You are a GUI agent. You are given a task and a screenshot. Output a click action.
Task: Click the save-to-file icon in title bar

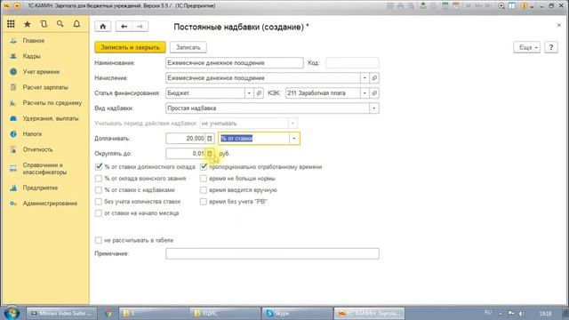(x=423, y=6)
